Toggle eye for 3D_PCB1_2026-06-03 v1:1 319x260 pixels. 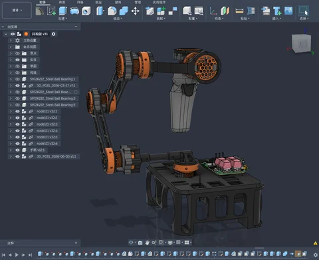tap(17, 156)
